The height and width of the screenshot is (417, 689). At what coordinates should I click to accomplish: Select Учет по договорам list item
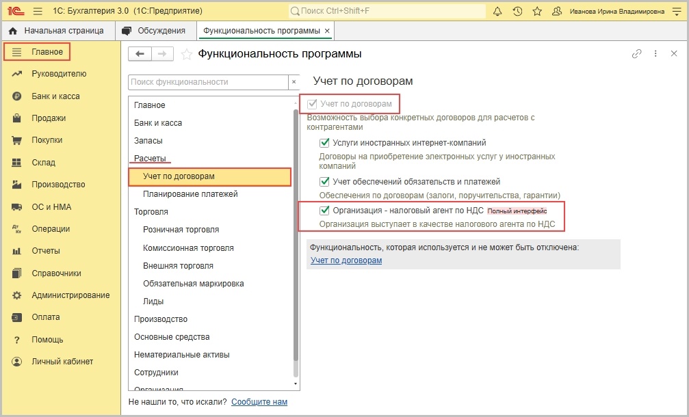pyautogui.click(x=210, y=177)
